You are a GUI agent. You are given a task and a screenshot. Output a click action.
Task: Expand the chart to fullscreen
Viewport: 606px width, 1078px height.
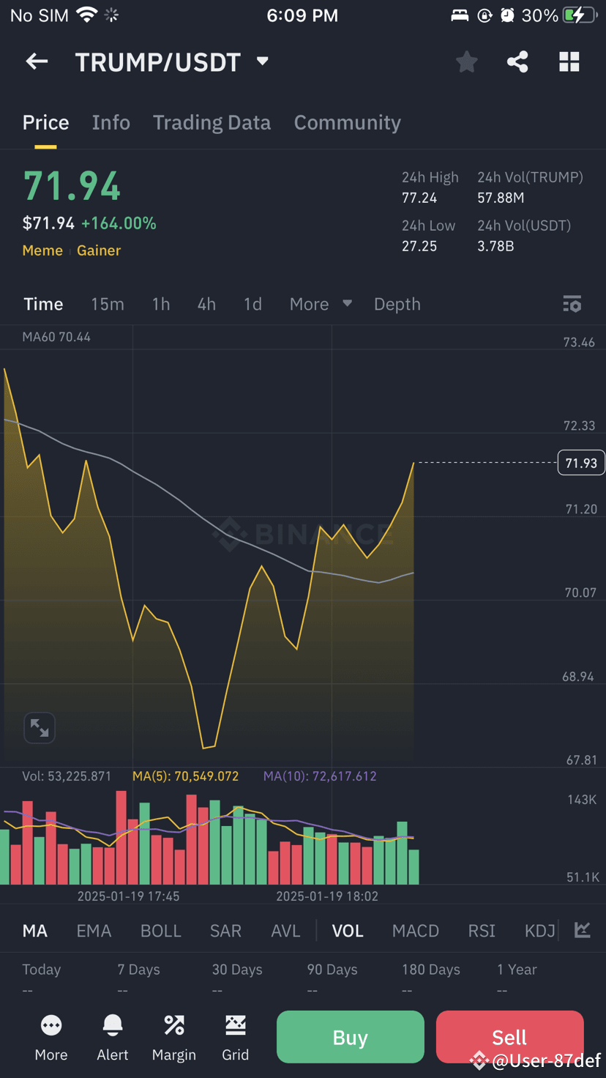click(40, 728)
